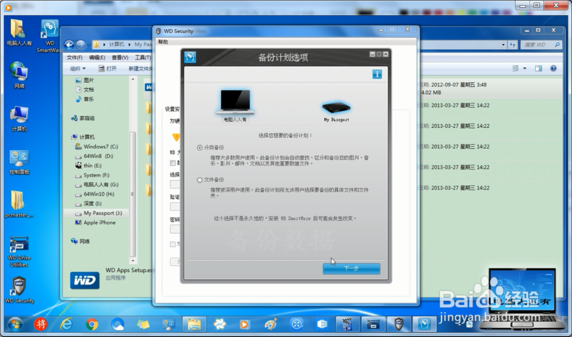
Task: Switch to WD Security shield taskbar button
Action: pyautogui.click(x=399, y=324)
